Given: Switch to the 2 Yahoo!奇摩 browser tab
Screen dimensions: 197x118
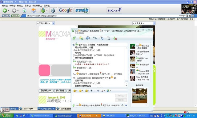Looking at the screenshot, I should [x=28, y=108].
